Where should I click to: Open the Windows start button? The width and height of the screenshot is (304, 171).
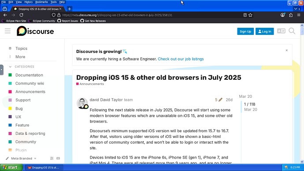pyautogui.click(x=11, y=167)
